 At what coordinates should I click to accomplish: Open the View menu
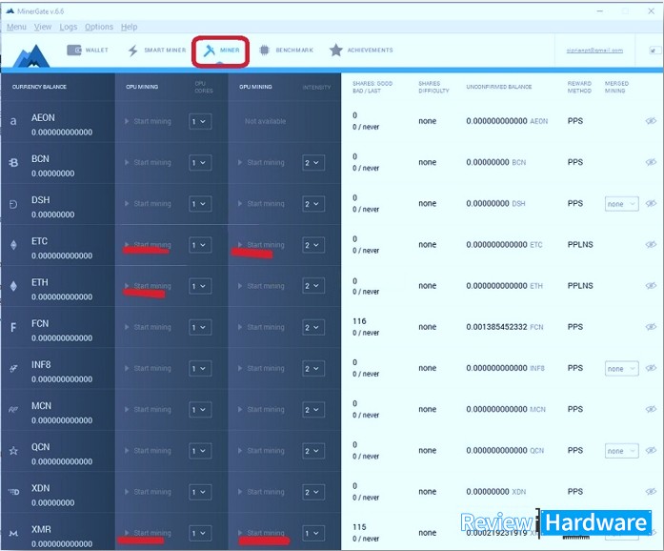pos(43,27)
